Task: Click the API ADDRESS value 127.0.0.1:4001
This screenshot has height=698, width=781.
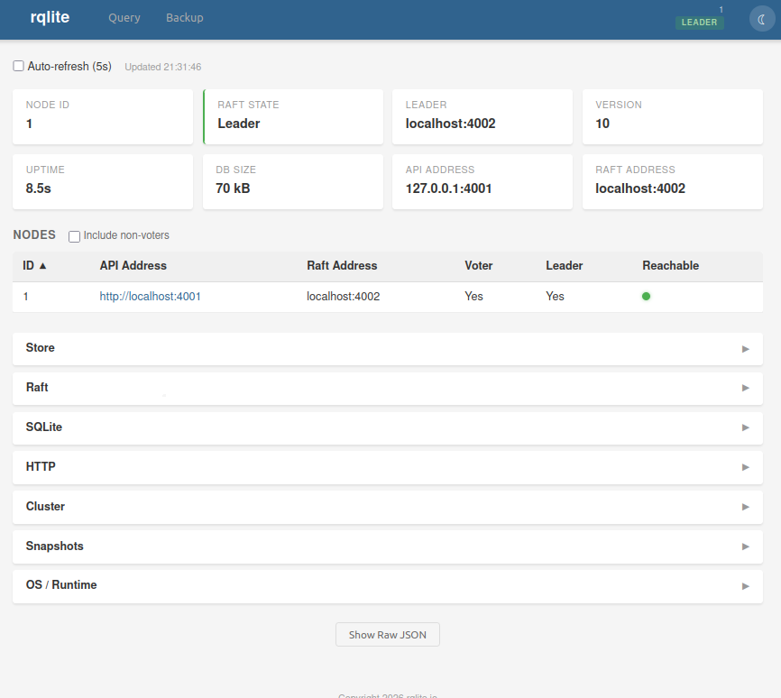Action: point(448,188)
